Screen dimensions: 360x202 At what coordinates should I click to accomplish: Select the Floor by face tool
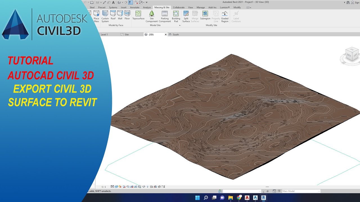point(127,15)
